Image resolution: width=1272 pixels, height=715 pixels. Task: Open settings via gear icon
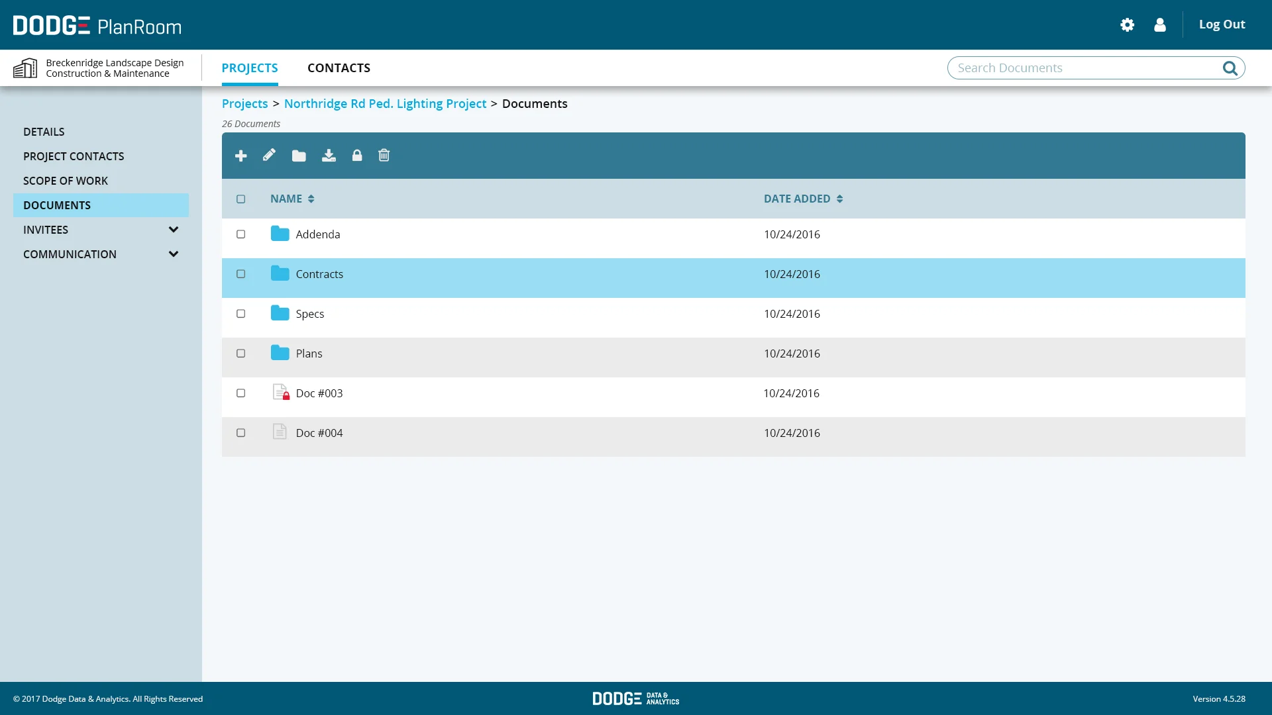coord(1127,25)
